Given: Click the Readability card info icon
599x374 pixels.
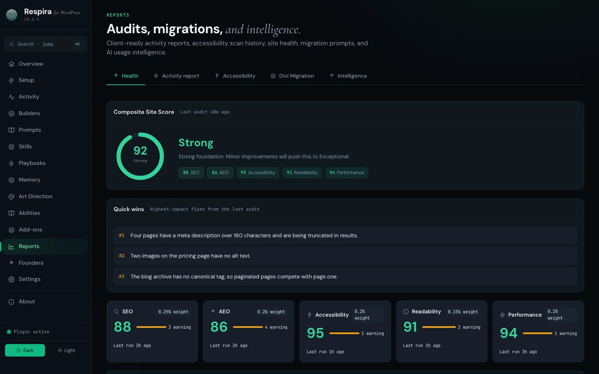Looking at the screenshot, I should coord(406,312).
